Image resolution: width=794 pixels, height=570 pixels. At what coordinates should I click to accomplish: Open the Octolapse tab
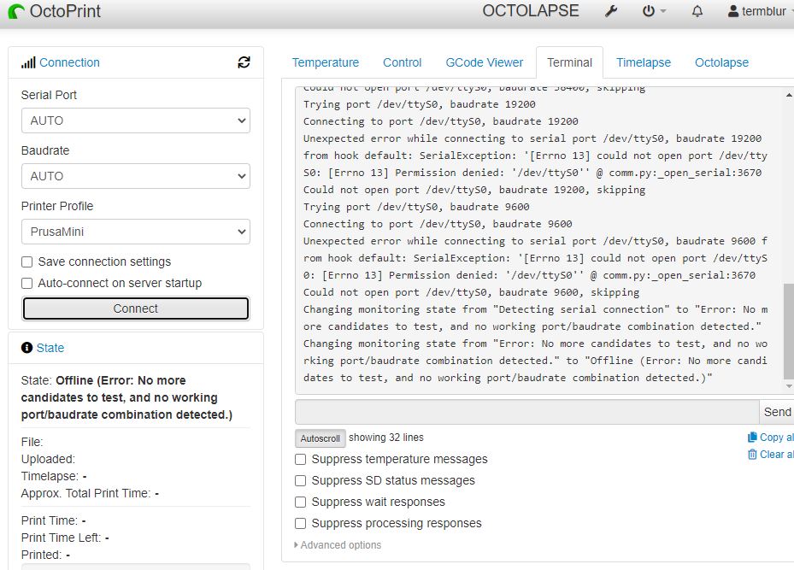721,62
